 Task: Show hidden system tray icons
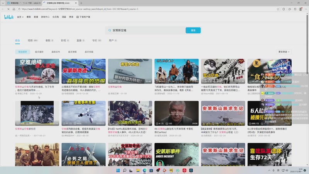tap(269, 170)
